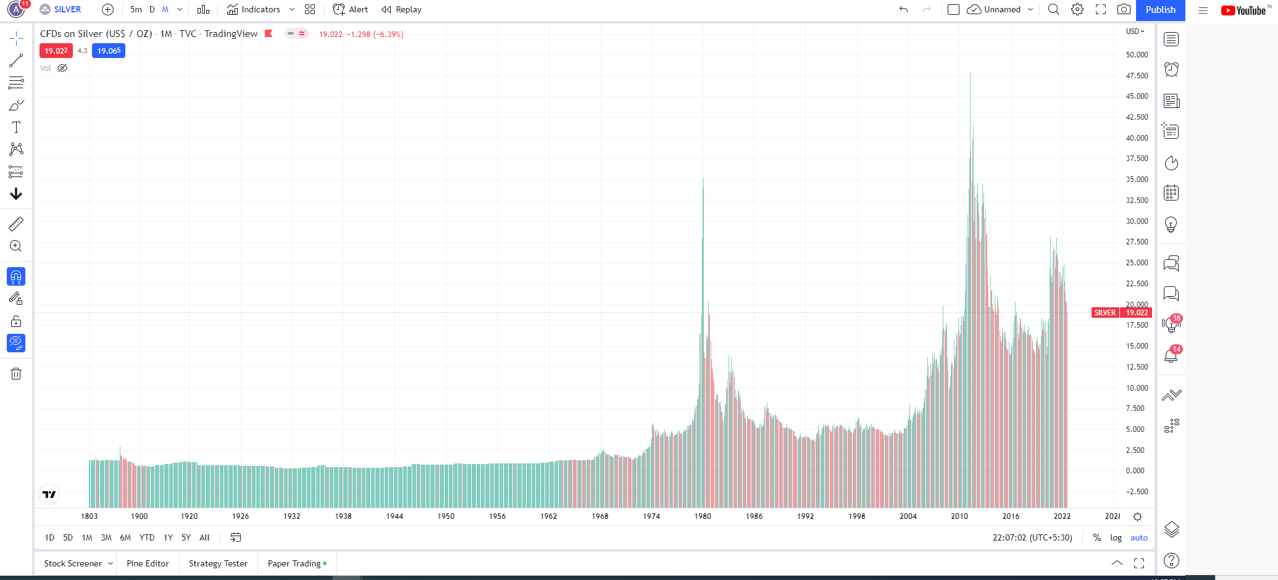Expand the timeframe interval dropdown
The width and height of the screenshot is (1278, 580).
click(180, 9)
